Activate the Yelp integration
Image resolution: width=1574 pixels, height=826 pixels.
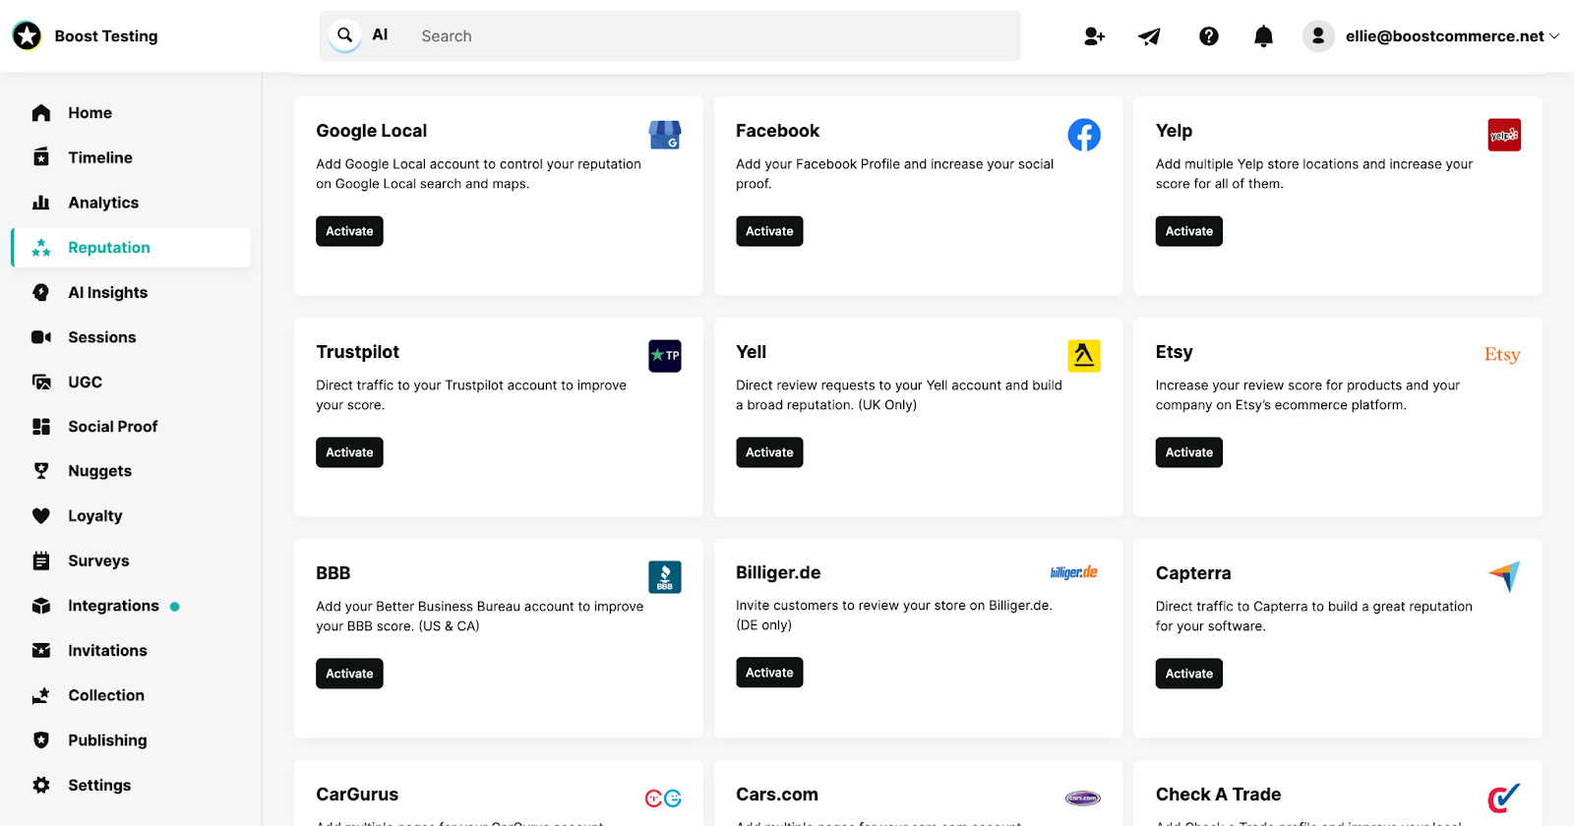point(1188,231)
